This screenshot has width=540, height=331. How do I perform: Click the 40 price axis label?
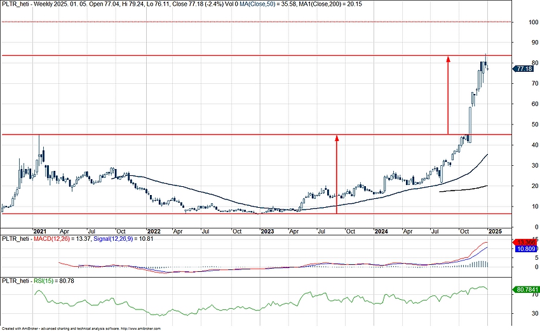535,145
